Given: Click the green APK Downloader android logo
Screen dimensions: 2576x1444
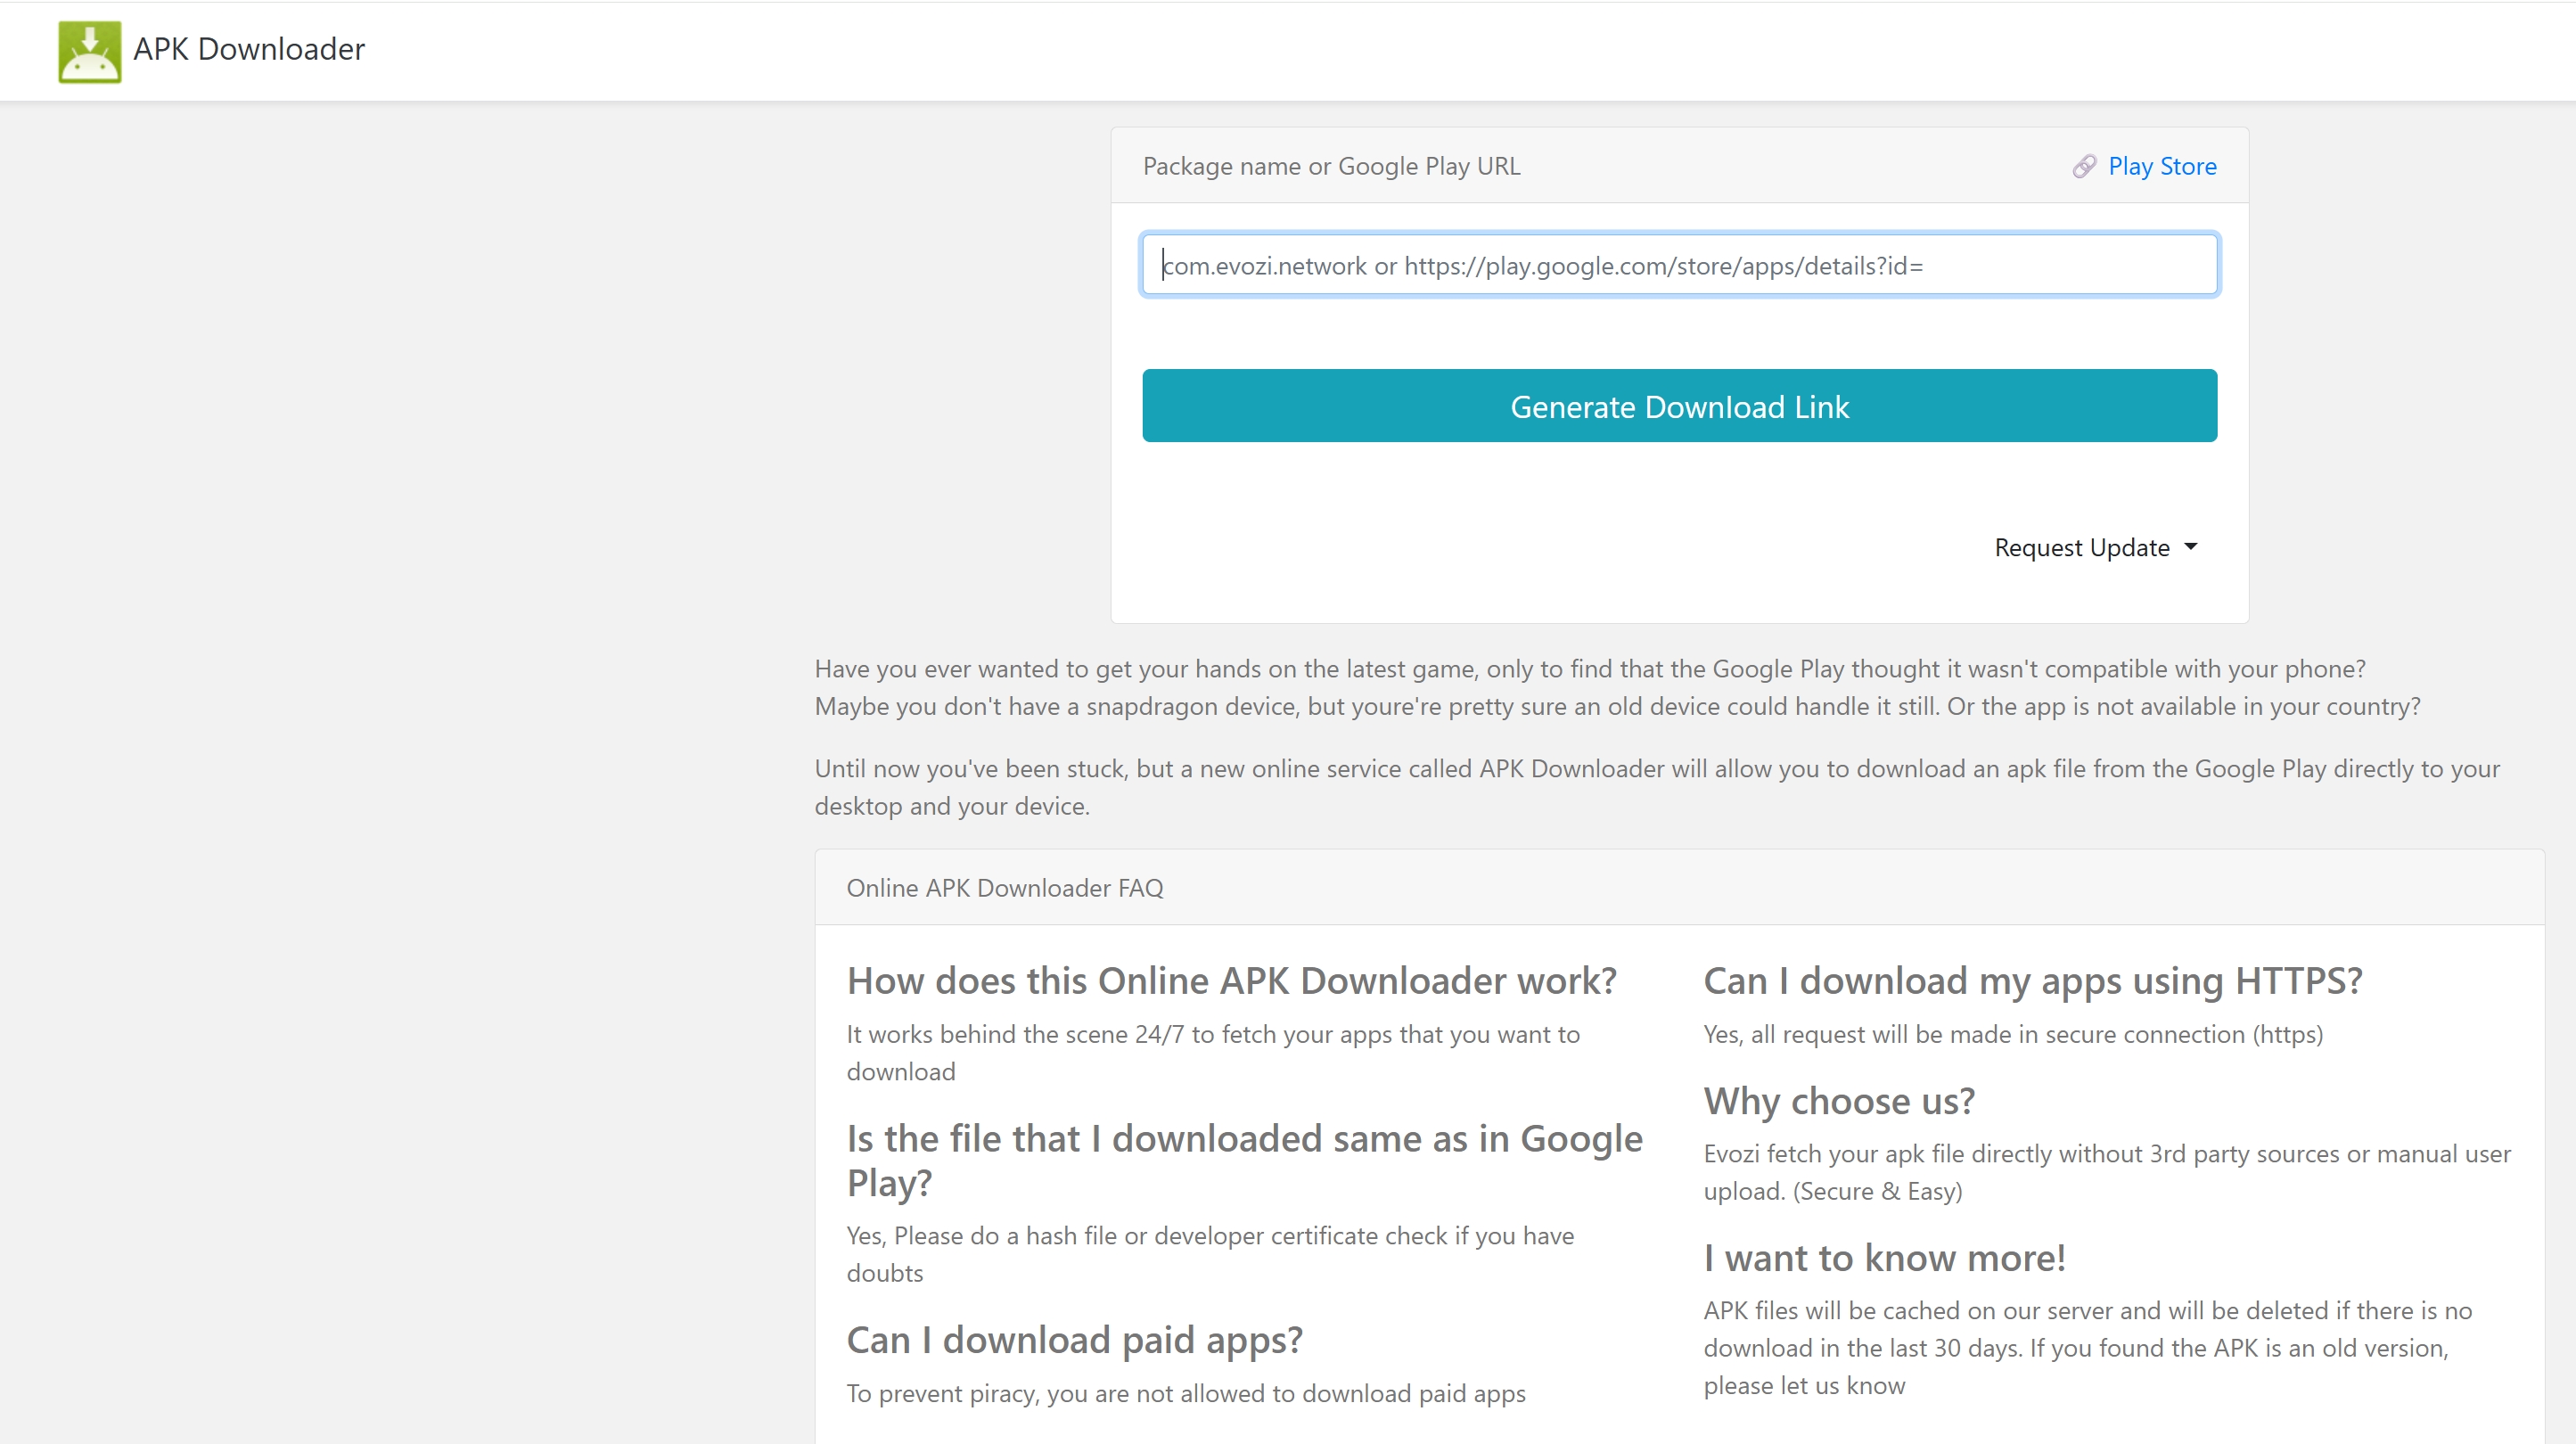Looking at the screenshot, I should [89, 50].
